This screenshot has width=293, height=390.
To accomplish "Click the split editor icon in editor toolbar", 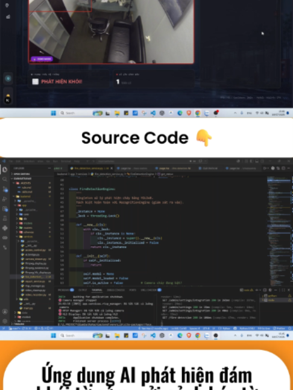I will (x=283, y=169).
